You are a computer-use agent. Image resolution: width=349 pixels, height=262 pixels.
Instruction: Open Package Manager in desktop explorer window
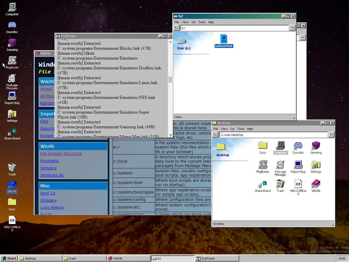(280, 168)
